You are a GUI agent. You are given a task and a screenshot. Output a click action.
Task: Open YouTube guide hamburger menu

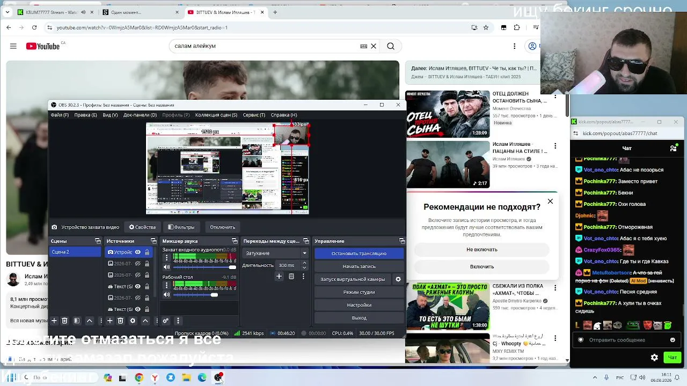(x=13, y=46)
